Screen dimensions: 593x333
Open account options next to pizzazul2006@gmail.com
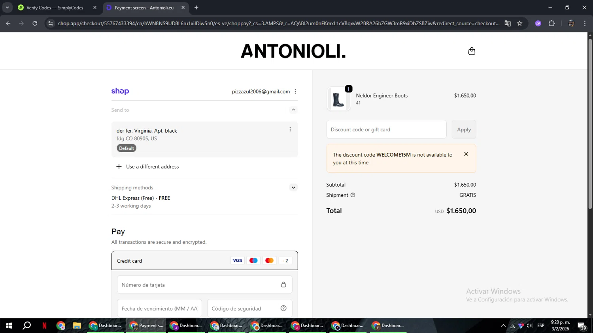pyautogui.click(x=295, y=92)
